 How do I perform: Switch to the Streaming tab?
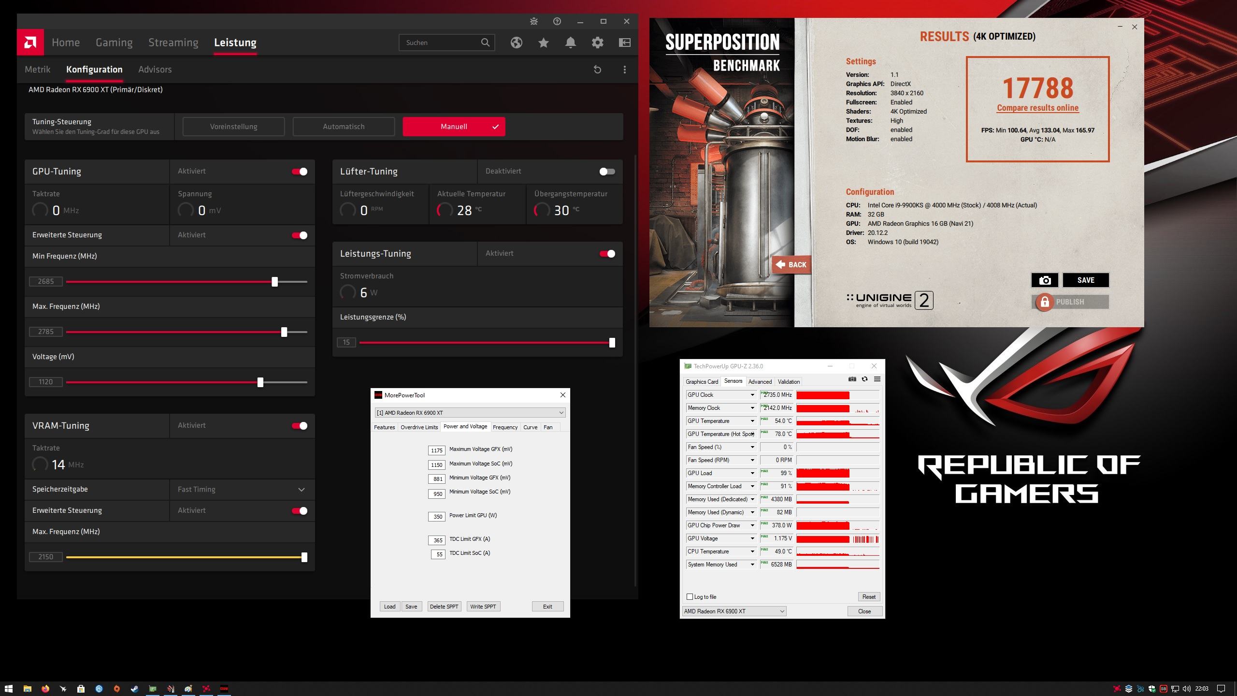pyautogui.click(x=173, y=43)
